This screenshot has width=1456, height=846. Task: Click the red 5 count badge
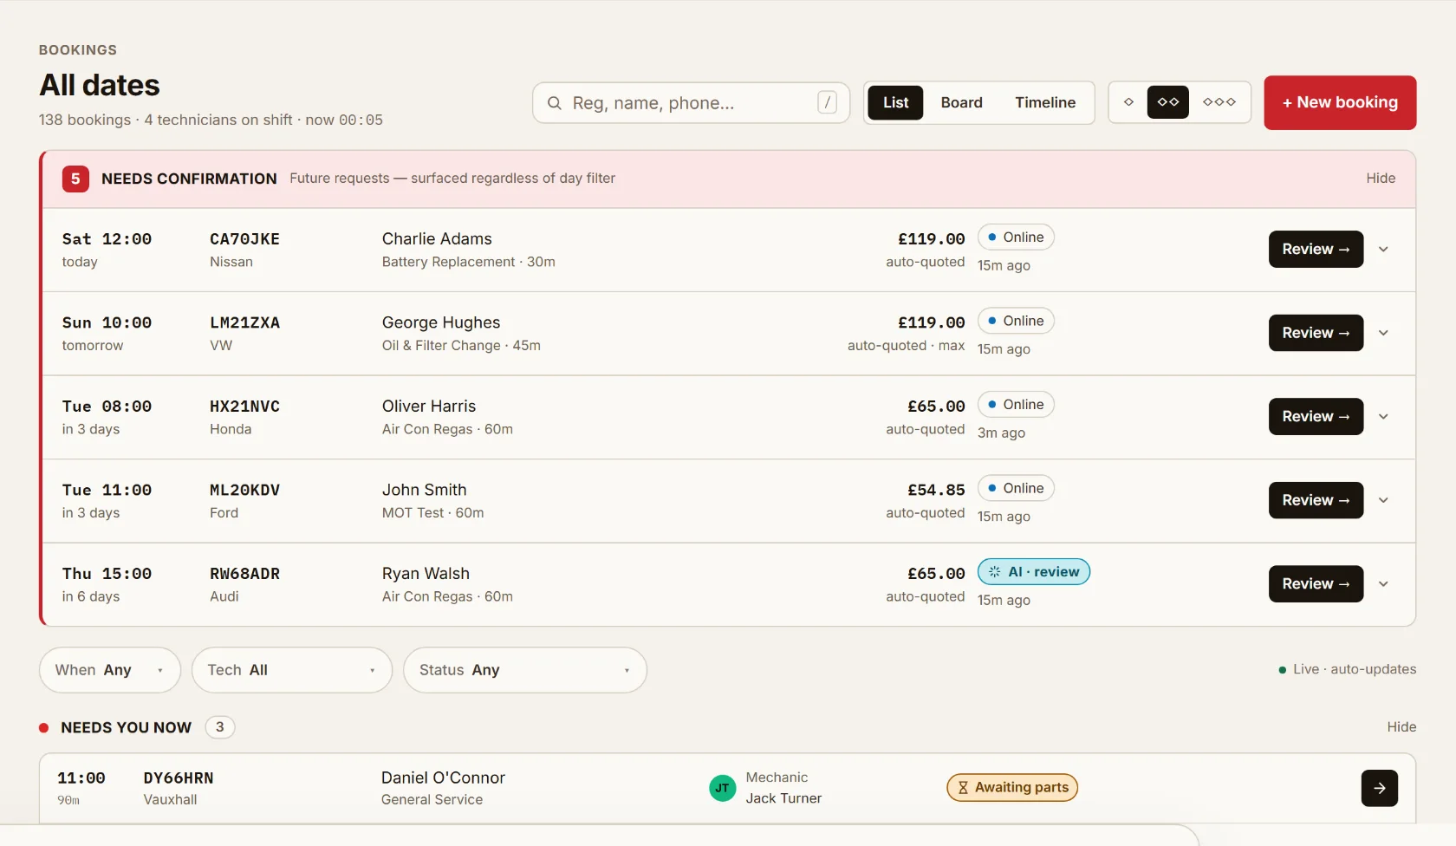click(x=75, y=179)
